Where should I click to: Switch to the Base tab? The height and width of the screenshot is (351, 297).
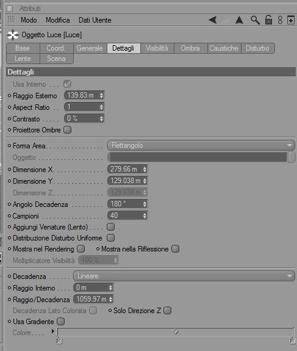pyautogui.click(x=23, y=48)
